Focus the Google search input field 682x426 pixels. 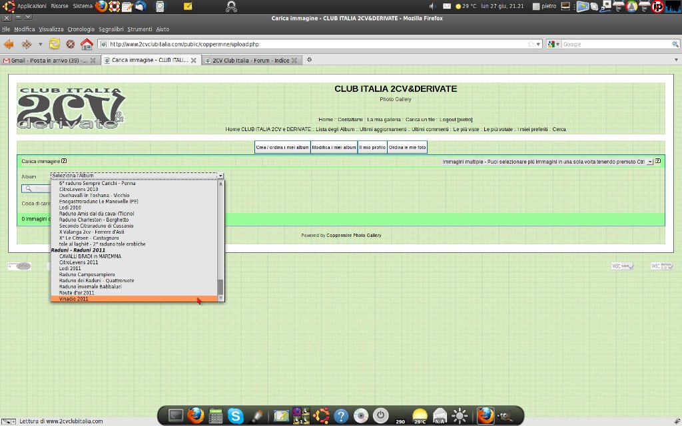(616, 45)
